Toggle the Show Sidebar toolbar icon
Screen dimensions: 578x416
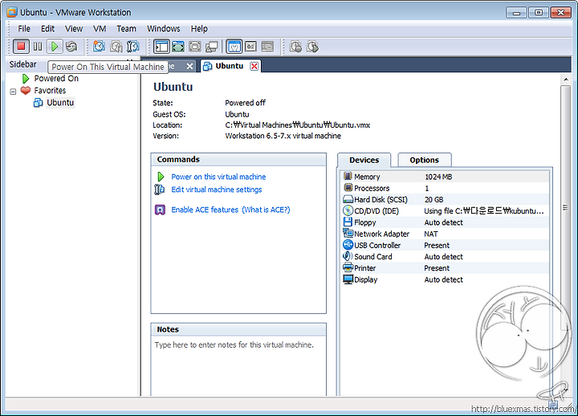point(161,47)
